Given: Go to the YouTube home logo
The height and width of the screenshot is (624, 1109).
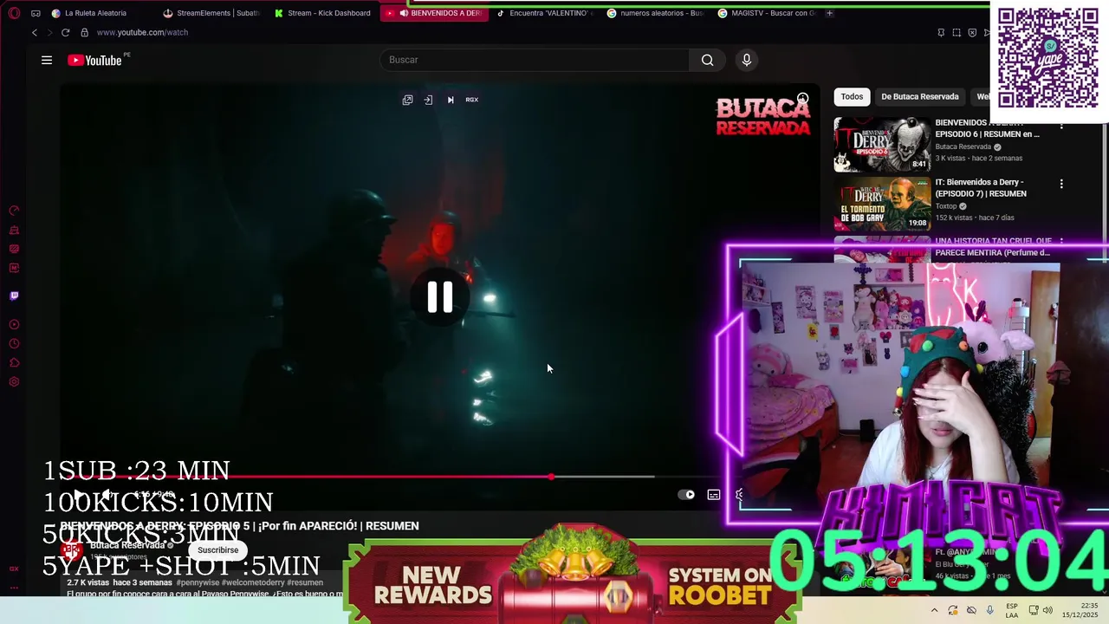Looking at the screenshot, I should [x=94, y=60].
